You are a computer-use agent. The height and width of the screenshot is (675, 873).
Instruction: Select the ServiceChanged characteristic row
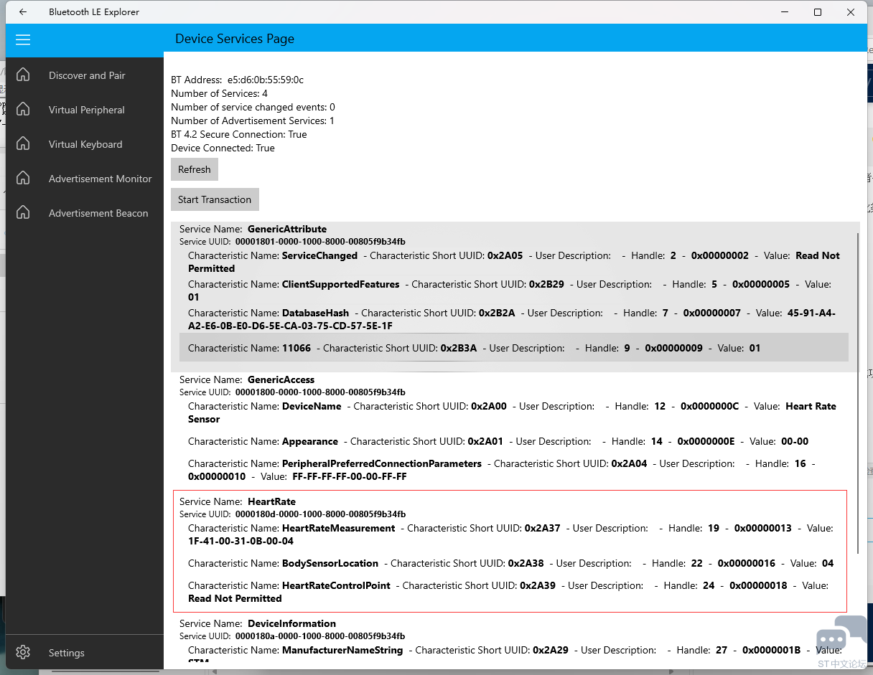(514, 262)
